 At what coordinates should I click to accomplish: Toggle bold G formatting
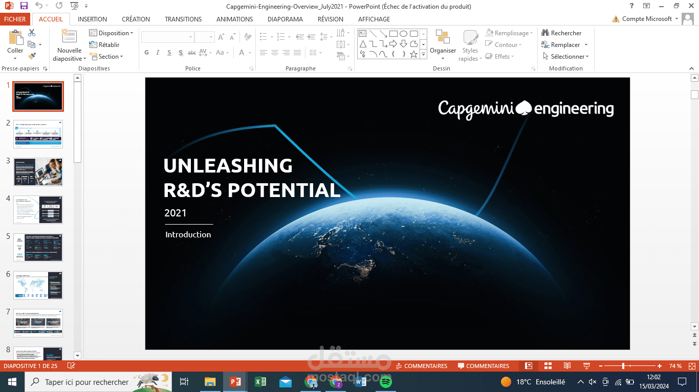click(146, 53)
